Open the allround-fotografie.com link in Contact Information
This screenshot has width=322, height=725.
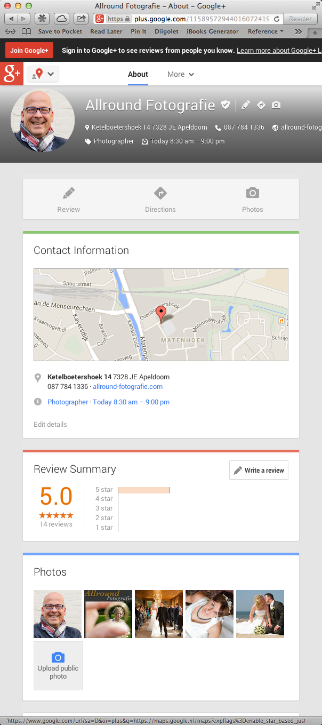(135, 387)
